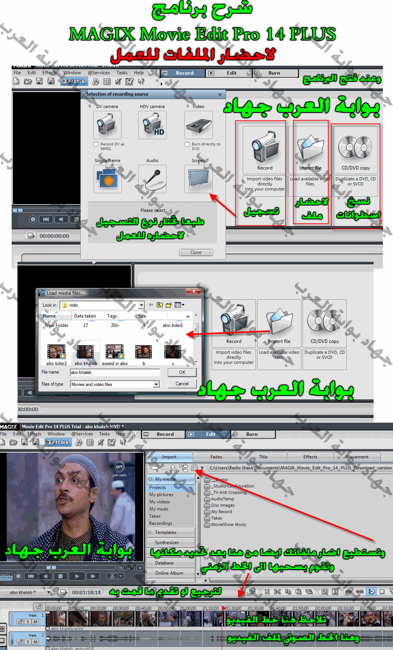
Task: Choose the HDV camera source icon
Action: point(152,125)
